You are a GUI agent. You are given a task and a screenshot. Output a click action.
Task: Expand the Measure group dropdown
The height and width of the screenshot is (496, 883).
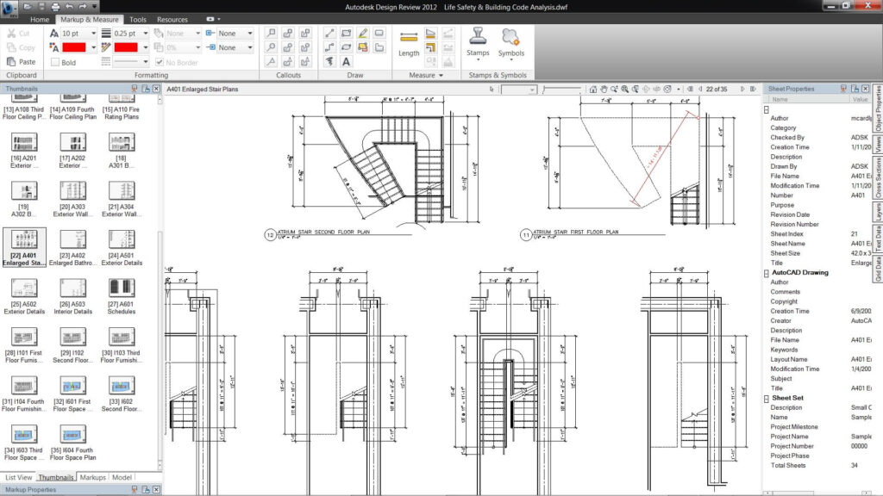(441, 76)
